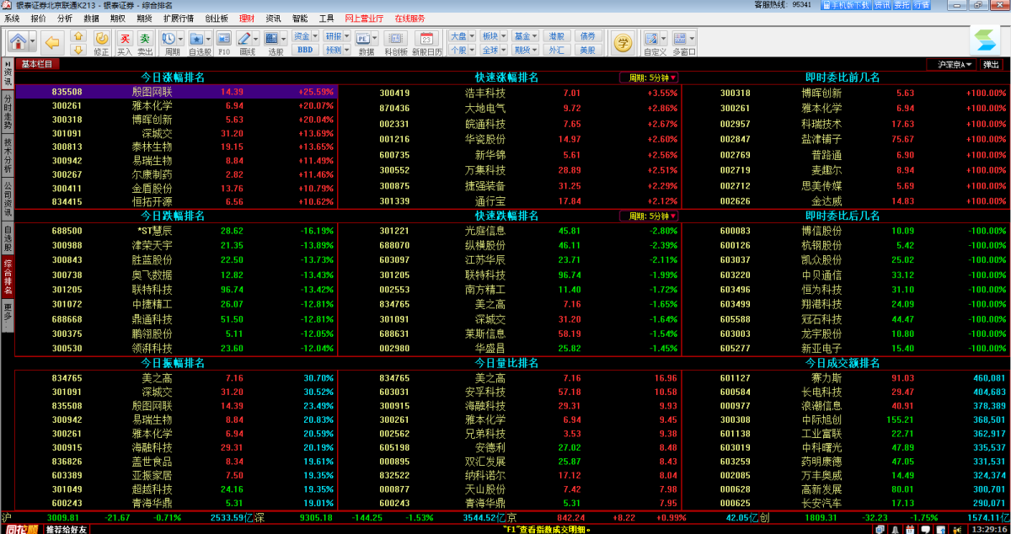The width and height of the screenshot is (1011, 534).
Task: Click the yellow down arrow icon
Action: 78,49
